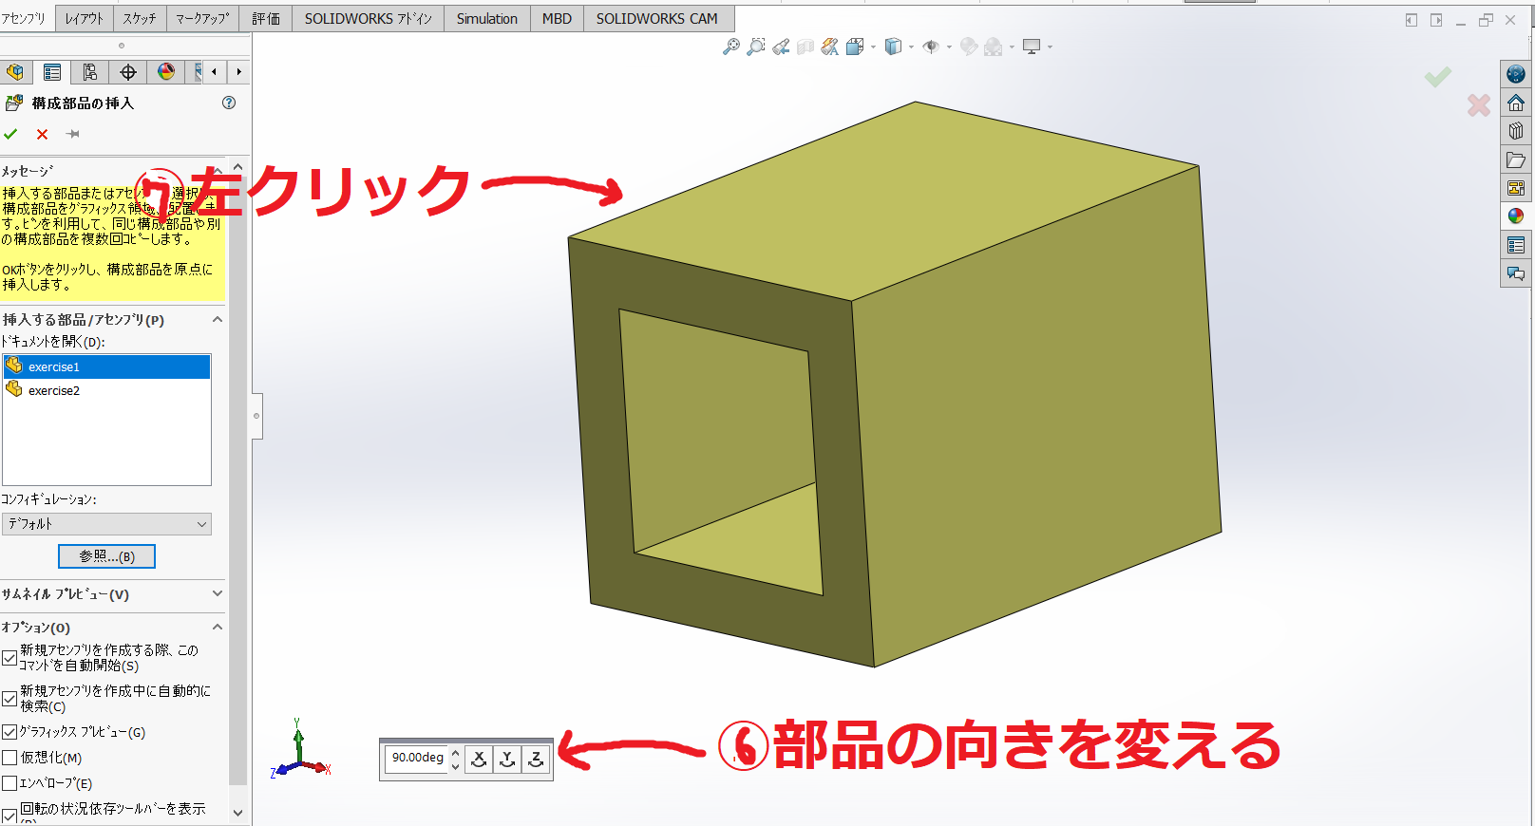Image resolution: width=1535 pixels, height=826 pixels.
Task: Open the FeatureManager design tree tab
Action: (15, 72)
